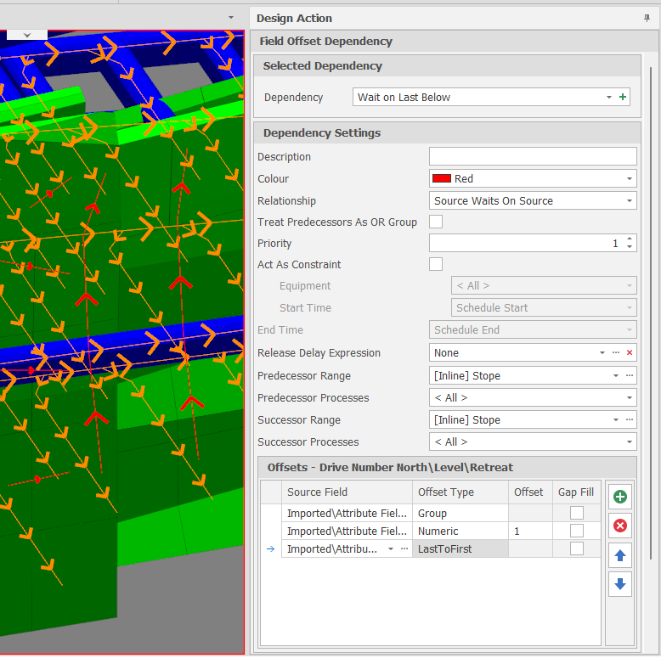This screenshot has height=658, width=661.
Task: Open Successor Processes dropdown
Action: (629, 442)
